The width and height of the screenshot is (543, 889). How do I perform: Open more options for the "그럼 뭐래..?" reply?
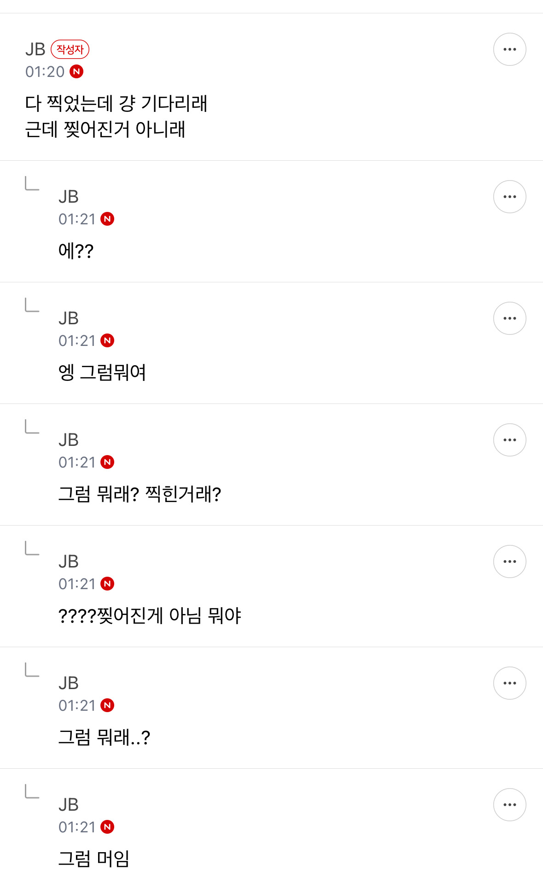point(509,683)
